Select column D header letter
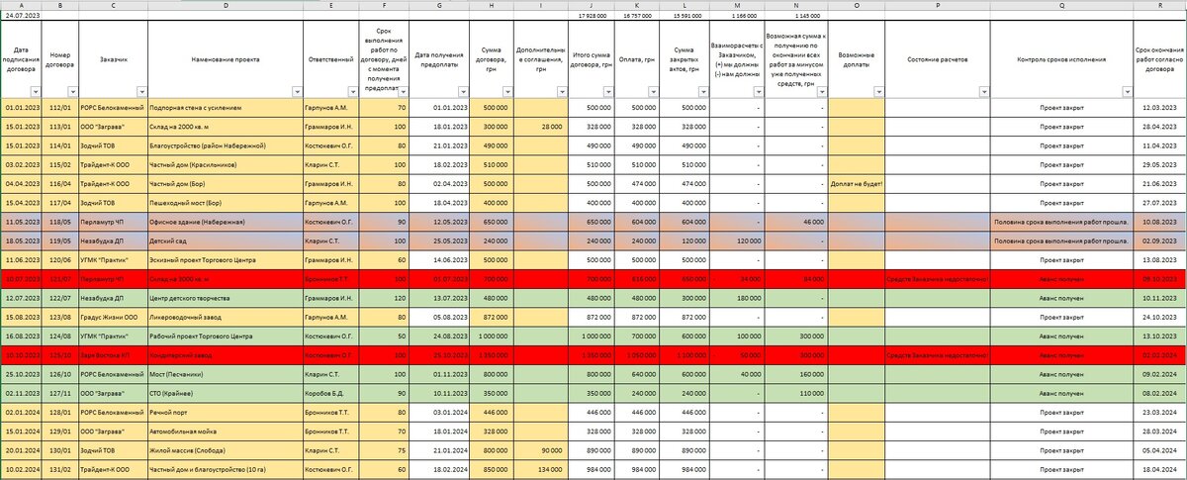This screenshot has height=480, width=1187. 227,5
